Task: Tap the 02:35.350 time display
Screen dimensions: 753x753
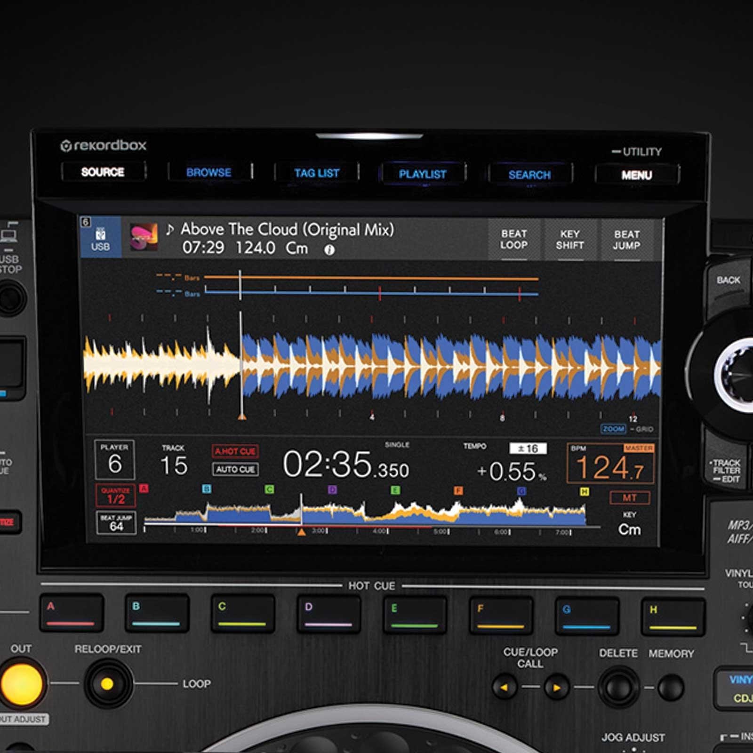Action: (346, 465)
